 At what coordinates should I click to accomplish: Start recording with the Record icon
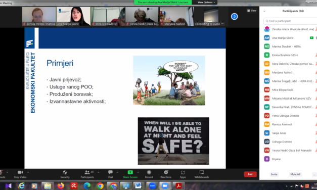click(149, 172)
